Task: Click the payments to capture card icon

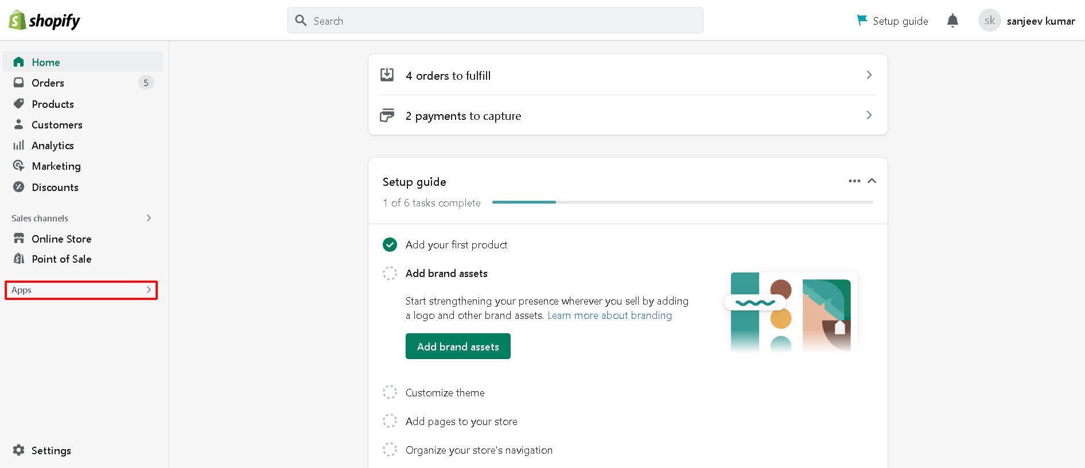Action: coord(387,115)
